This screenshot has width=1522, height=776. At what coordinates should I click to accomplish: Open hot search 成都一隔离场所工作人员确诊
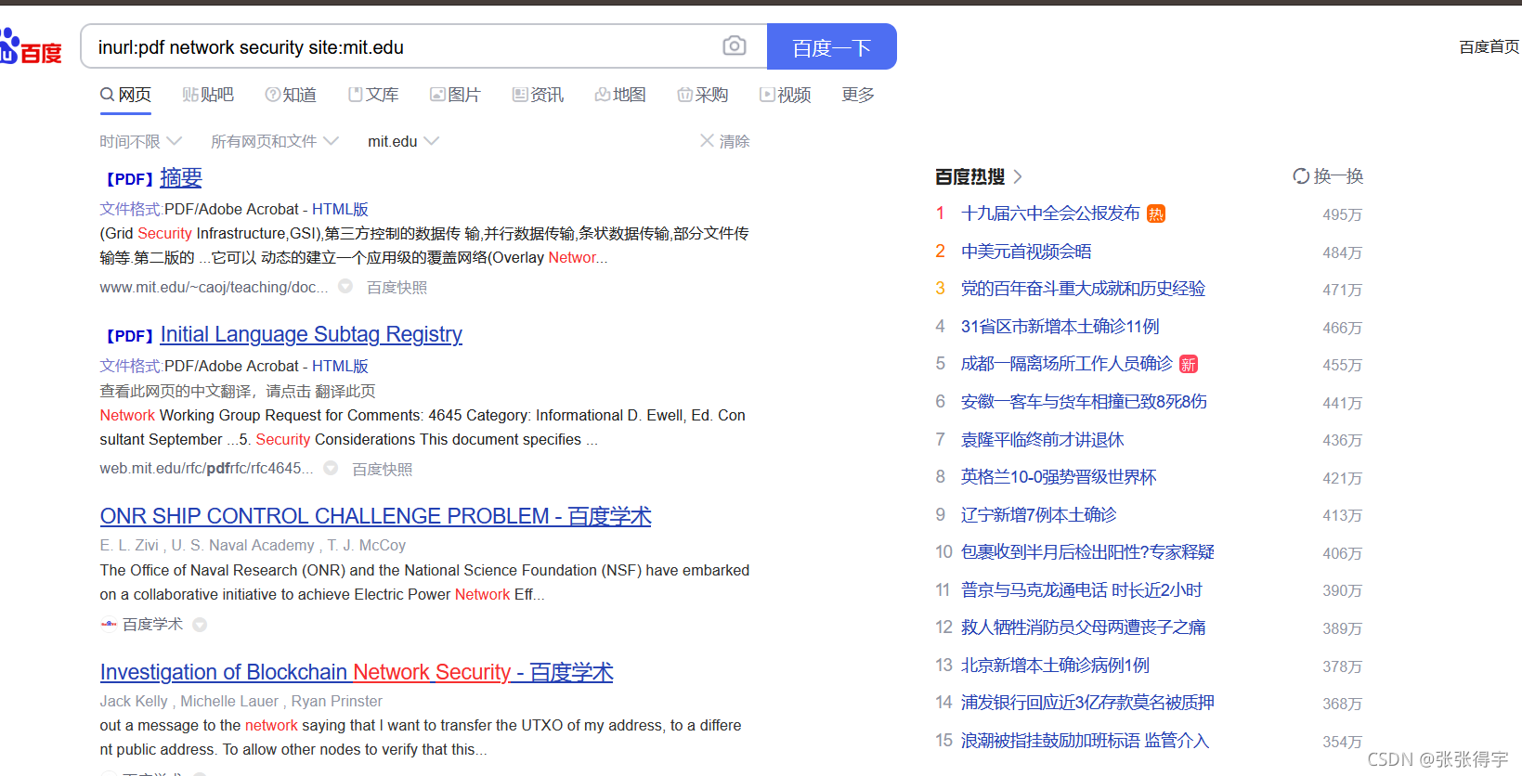click(1067, 364)
